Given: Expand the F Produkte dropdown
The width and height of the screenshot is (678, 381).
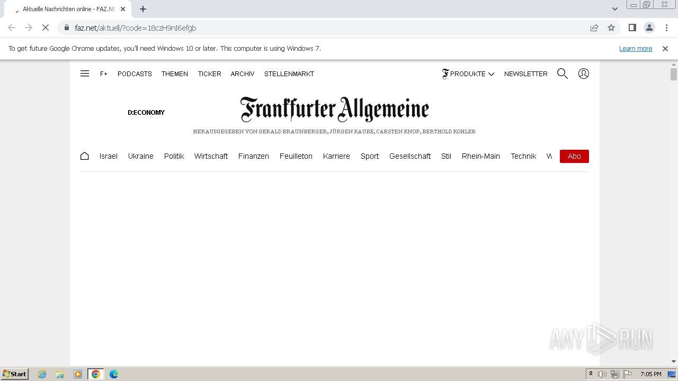Looking at the screenshot, I should (468, 74).
